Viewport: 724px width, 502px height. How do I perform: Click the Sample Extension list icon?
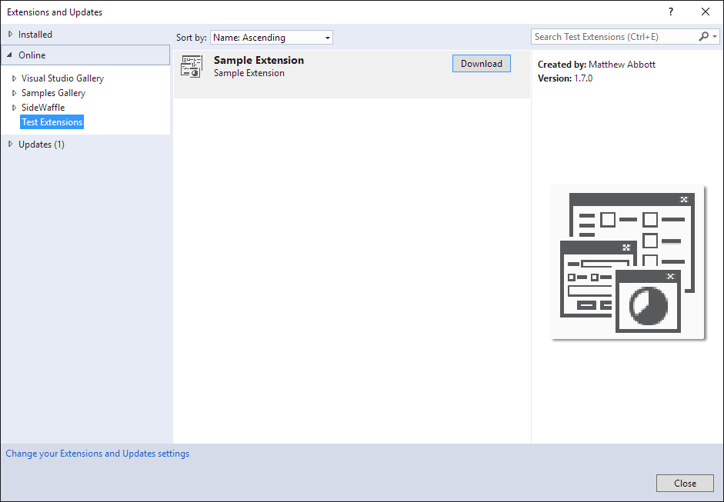191,67
